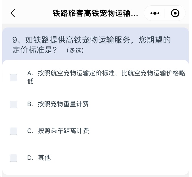The height and width of the screenshot is (177, 192).
Task: Tap the letter prefix "D."
Action: click(30, 158)
